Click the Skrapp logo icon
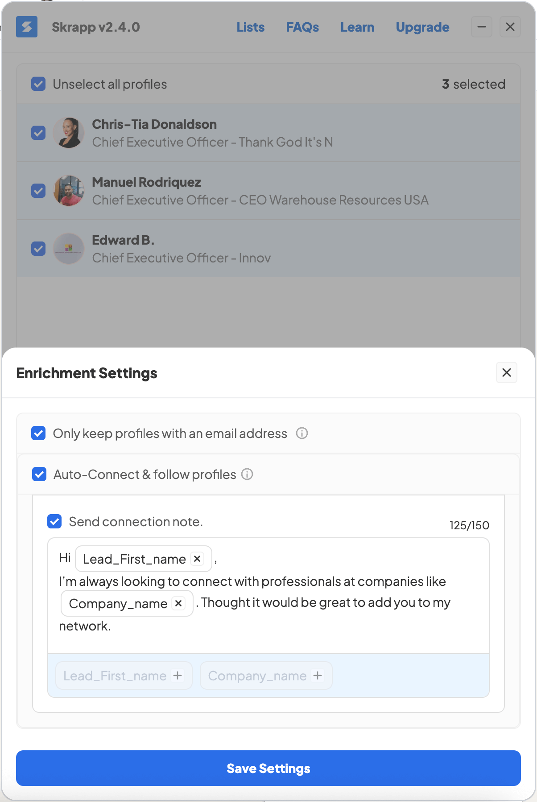 (27, 27)
